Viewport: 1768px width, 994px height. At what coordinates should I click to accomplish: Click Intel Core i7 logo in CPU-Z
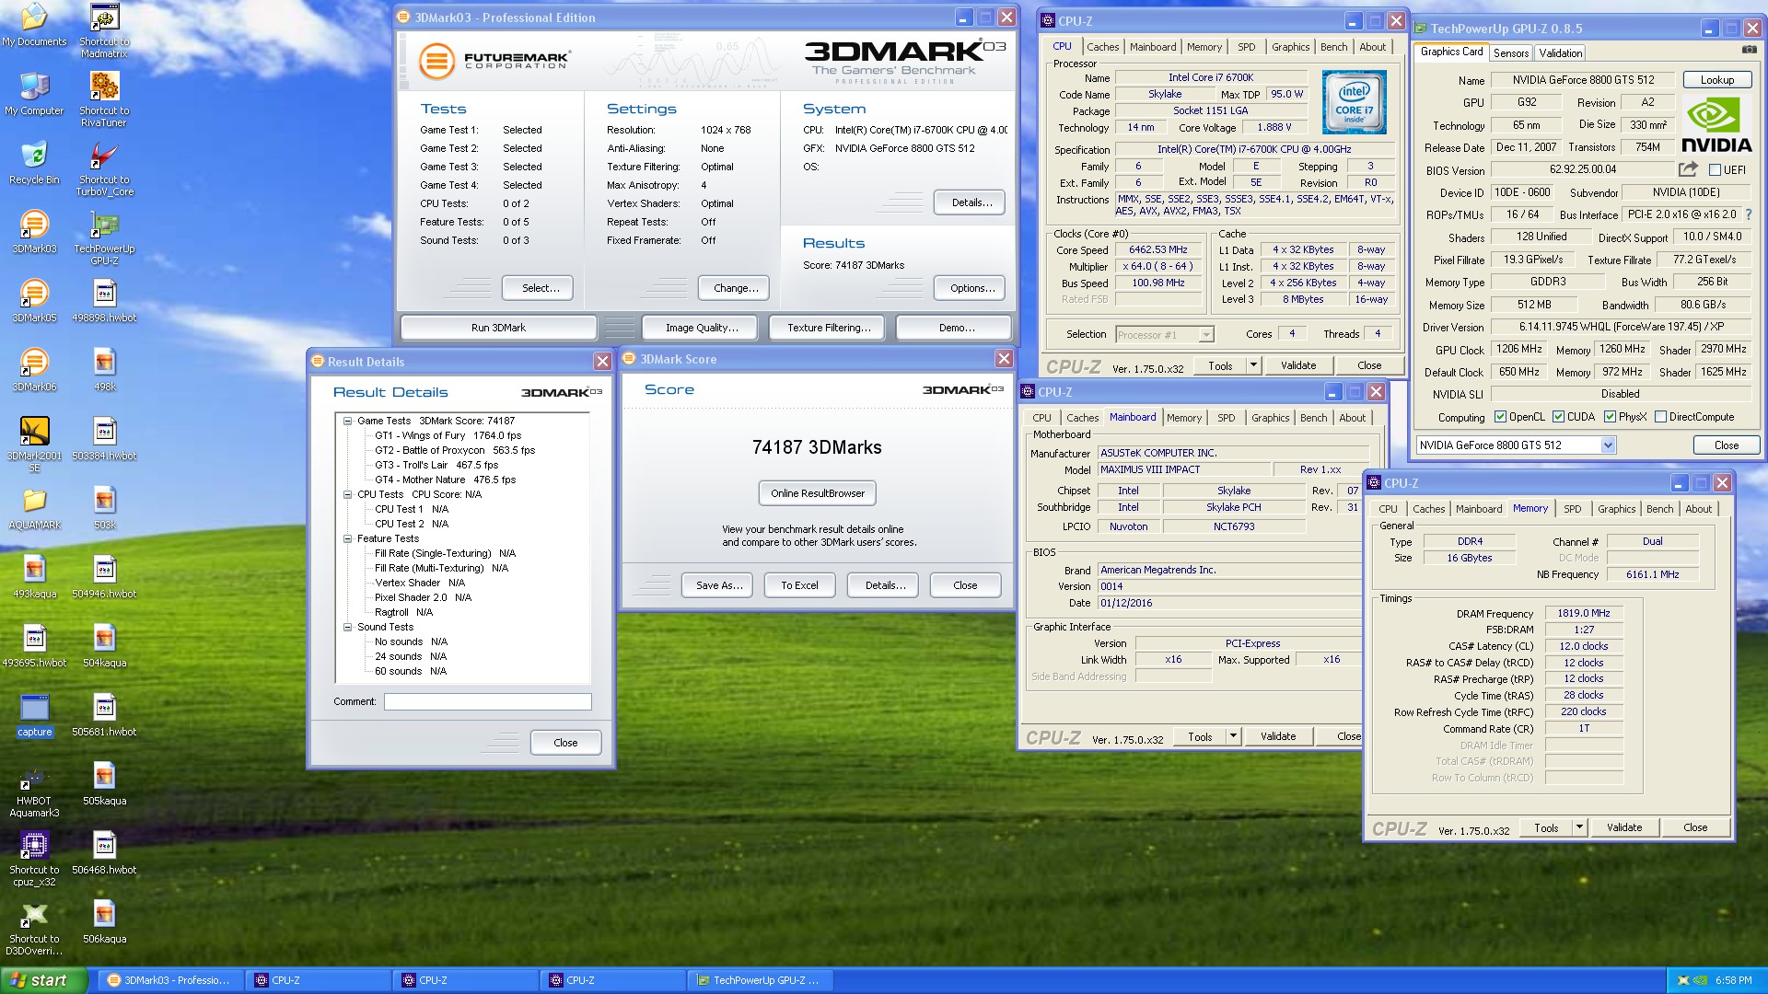tap(1354, 102)
